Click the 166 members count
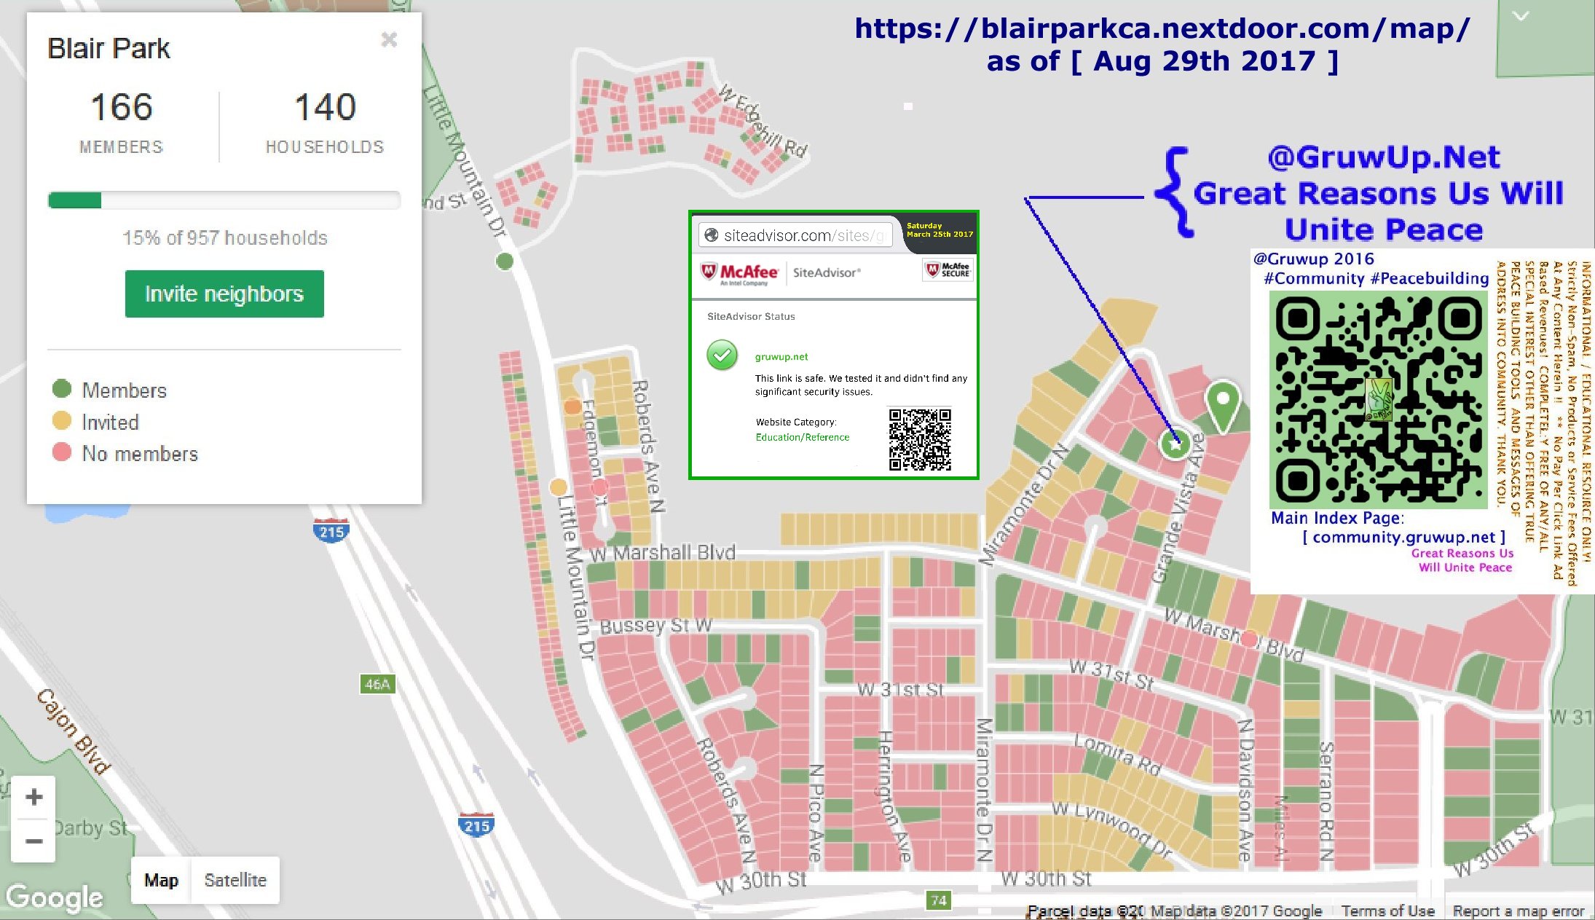The height and width of the screenshot is (920, 1595). tap(122, 107)
